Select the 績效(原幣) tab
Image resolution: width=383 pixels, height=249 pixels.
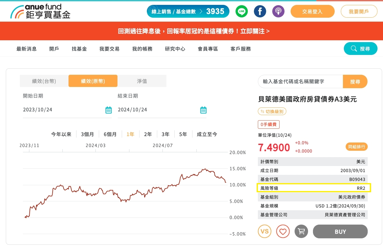(x=93, y=81)
